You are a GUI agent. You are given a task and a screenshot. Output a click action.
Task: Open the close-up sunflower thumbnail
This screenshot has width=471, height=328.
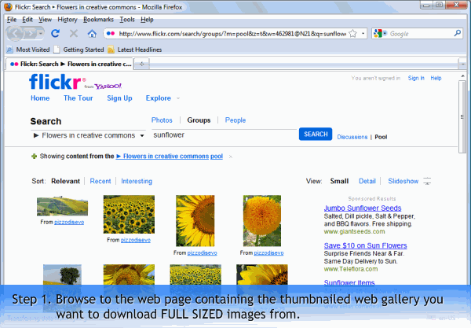(195, 221)
